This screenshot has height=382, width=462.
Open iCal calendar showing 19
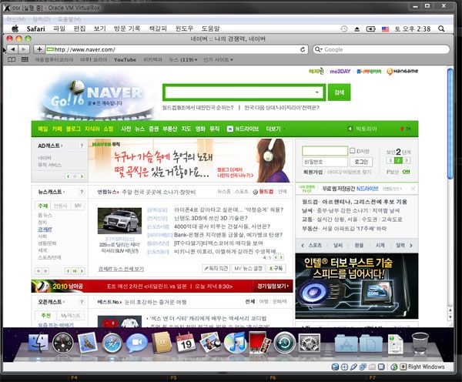(186, 343)
